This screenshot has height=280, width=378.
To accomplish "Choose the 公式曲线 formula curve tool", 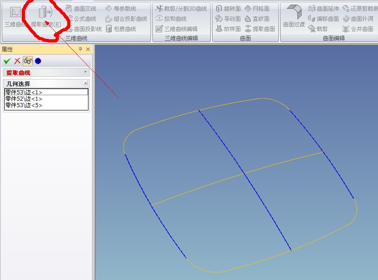I will coord(81,19).
